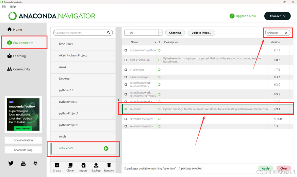Select the Desktop environment
Viewport: 297px width, 177px height.
pyautogui.click(x=83, y=79)
